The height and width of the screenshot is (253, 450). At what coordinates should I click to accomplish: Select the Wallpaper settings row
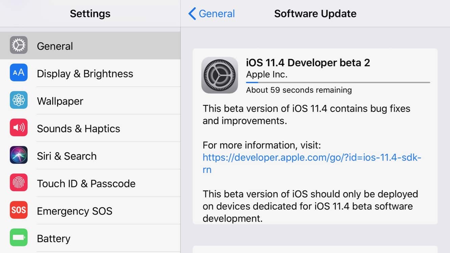68,100
